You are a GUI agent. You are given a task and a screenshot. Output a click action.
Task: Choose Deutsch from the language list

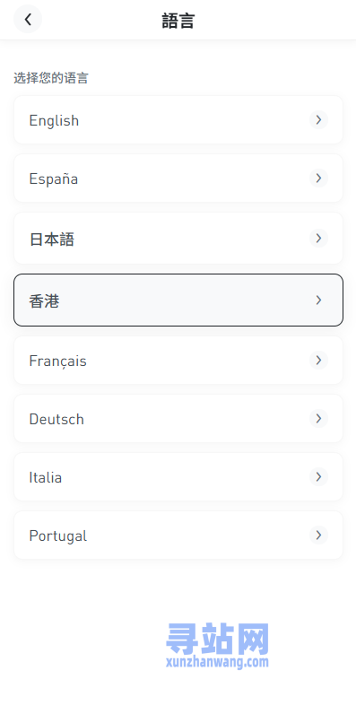tap(178, 419)
